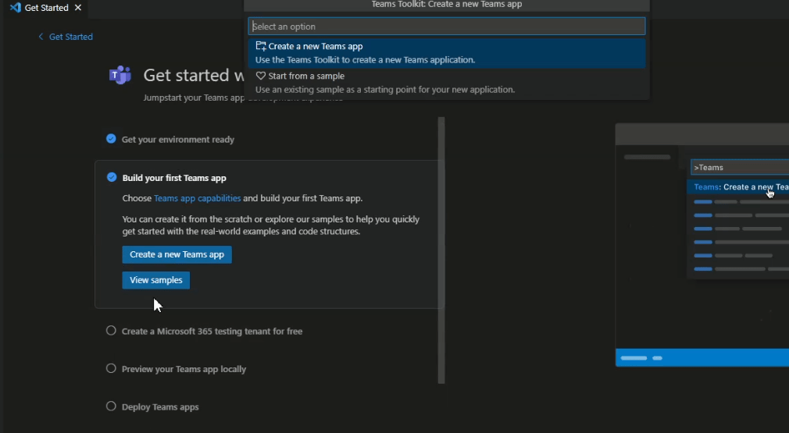Mark Create a Microsoft 365 testing tenant step
The width and height of the screenshot is (789, 433).
coord(111,331)
